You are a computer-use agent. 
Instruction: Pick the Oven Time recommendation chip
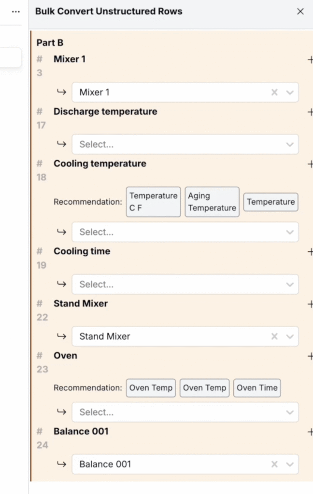tap(257, 388)
